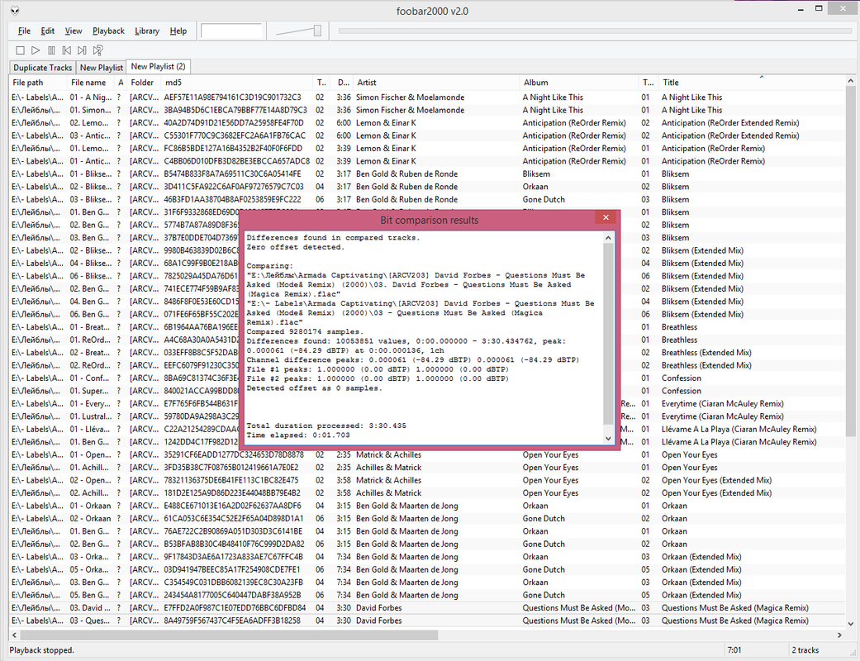
Task: Select title 'Anticipation (ReOrder Extended Remix)' first row
Action: 730,123
